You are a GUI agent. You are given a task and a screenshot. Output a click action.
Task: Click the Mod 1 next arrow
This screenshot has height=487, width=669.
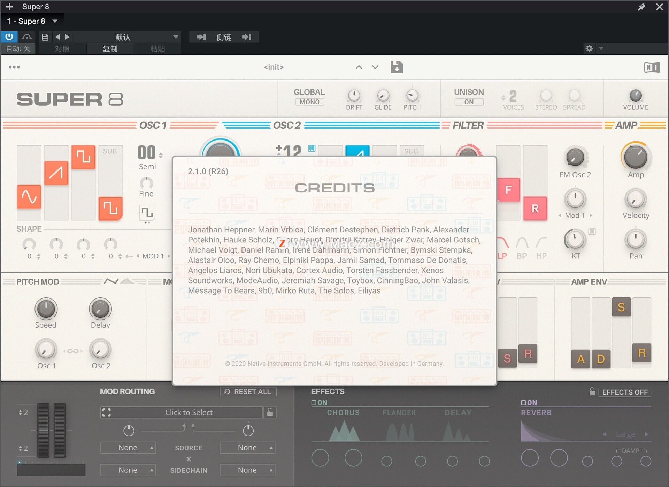coord(591,215)
